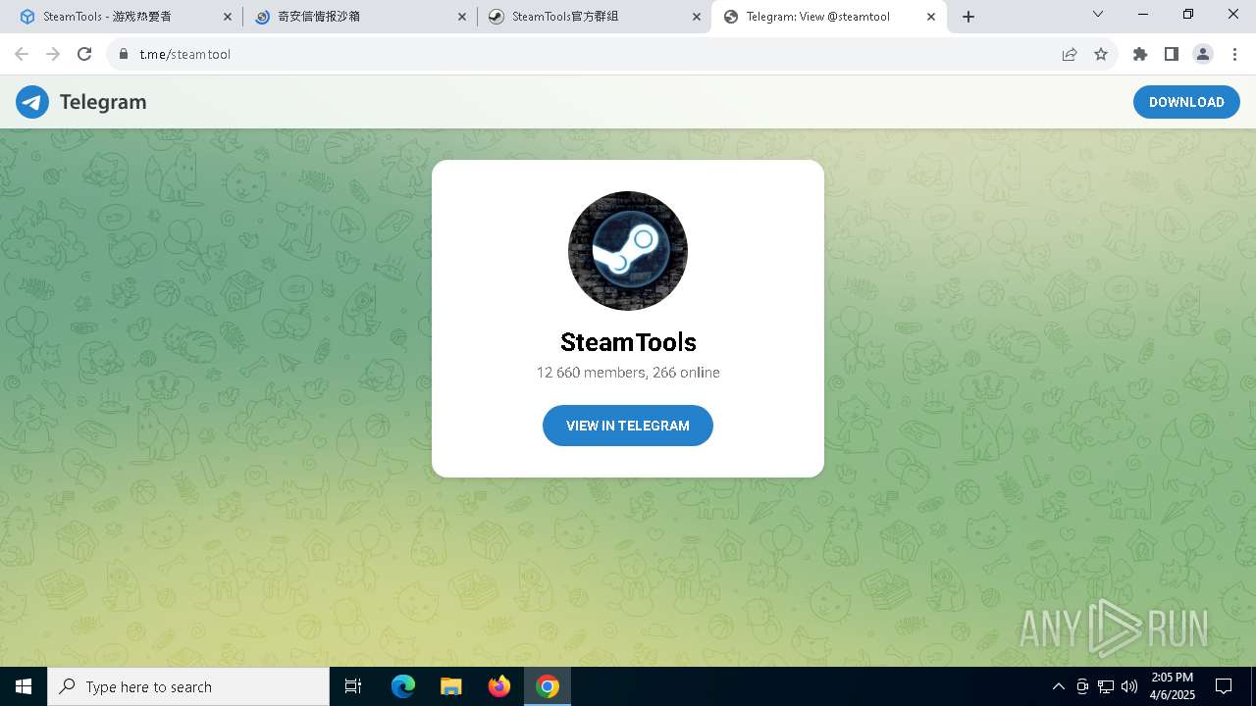This screenshot has width=1256, height=706.
Task: Expand the tab search dropdown chevron
Action: [x=1098, y=15]
